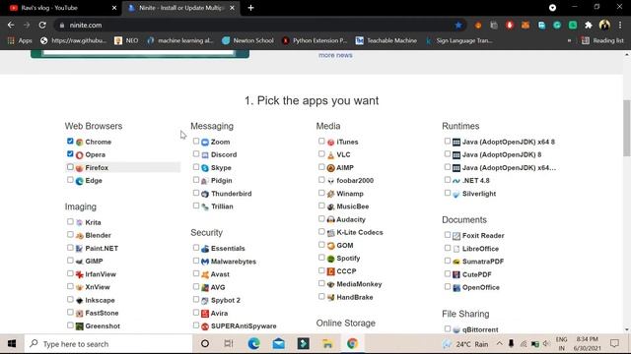Check the Avast checkbox
Viewport: 631px width, 354px height.
196,273
